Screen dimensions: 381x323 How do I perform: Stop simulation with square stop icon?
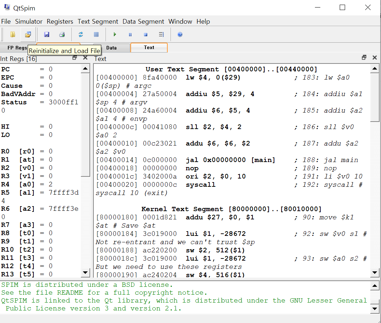pos(145,34)
